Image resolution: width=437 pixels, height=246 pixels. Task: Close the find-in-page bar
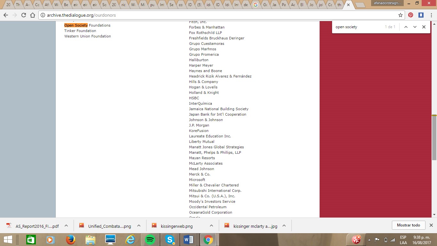424,27
